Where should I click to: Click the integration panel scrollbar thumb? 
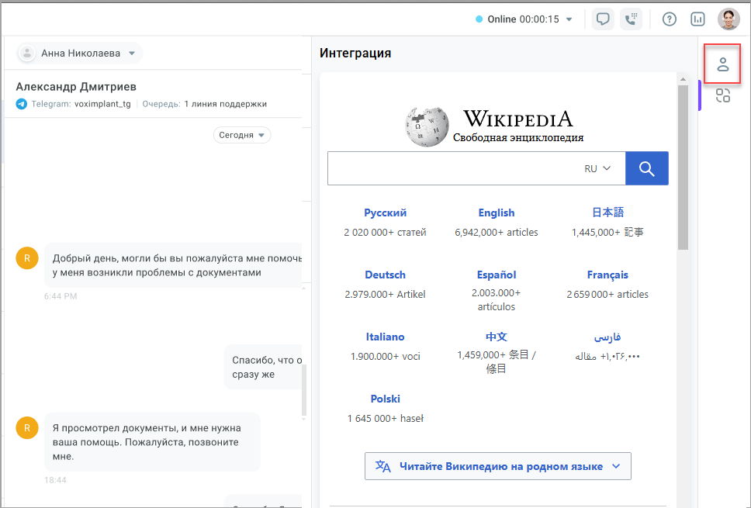pos(683,167)
